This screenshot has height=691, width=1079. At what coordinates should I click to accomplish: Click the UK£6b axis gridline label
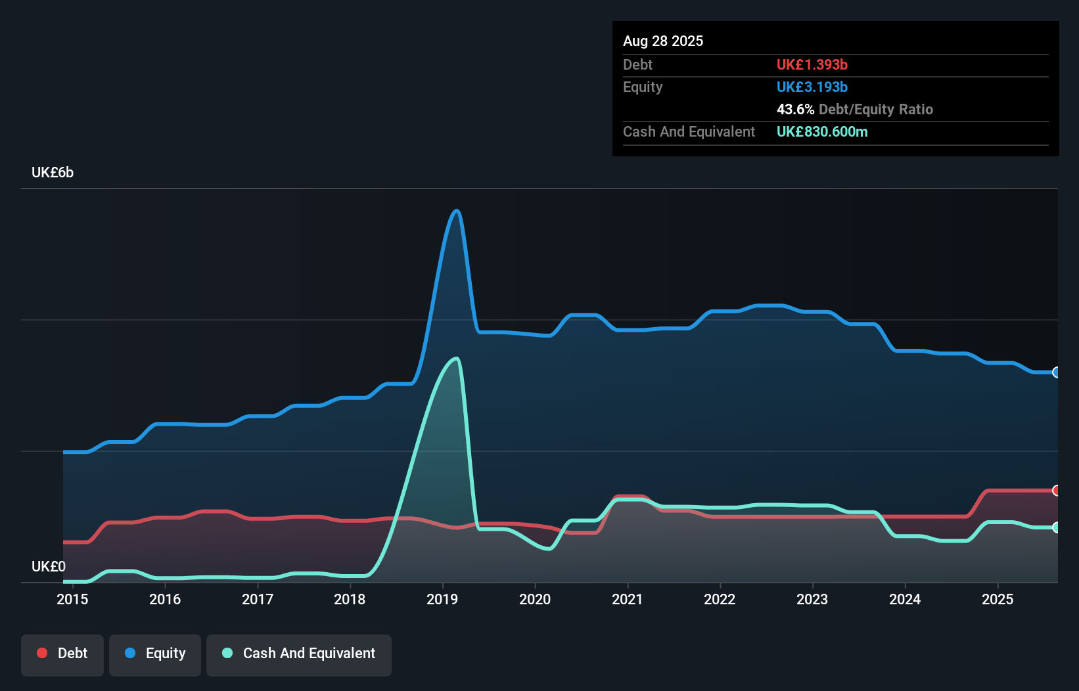coord(52,172)
